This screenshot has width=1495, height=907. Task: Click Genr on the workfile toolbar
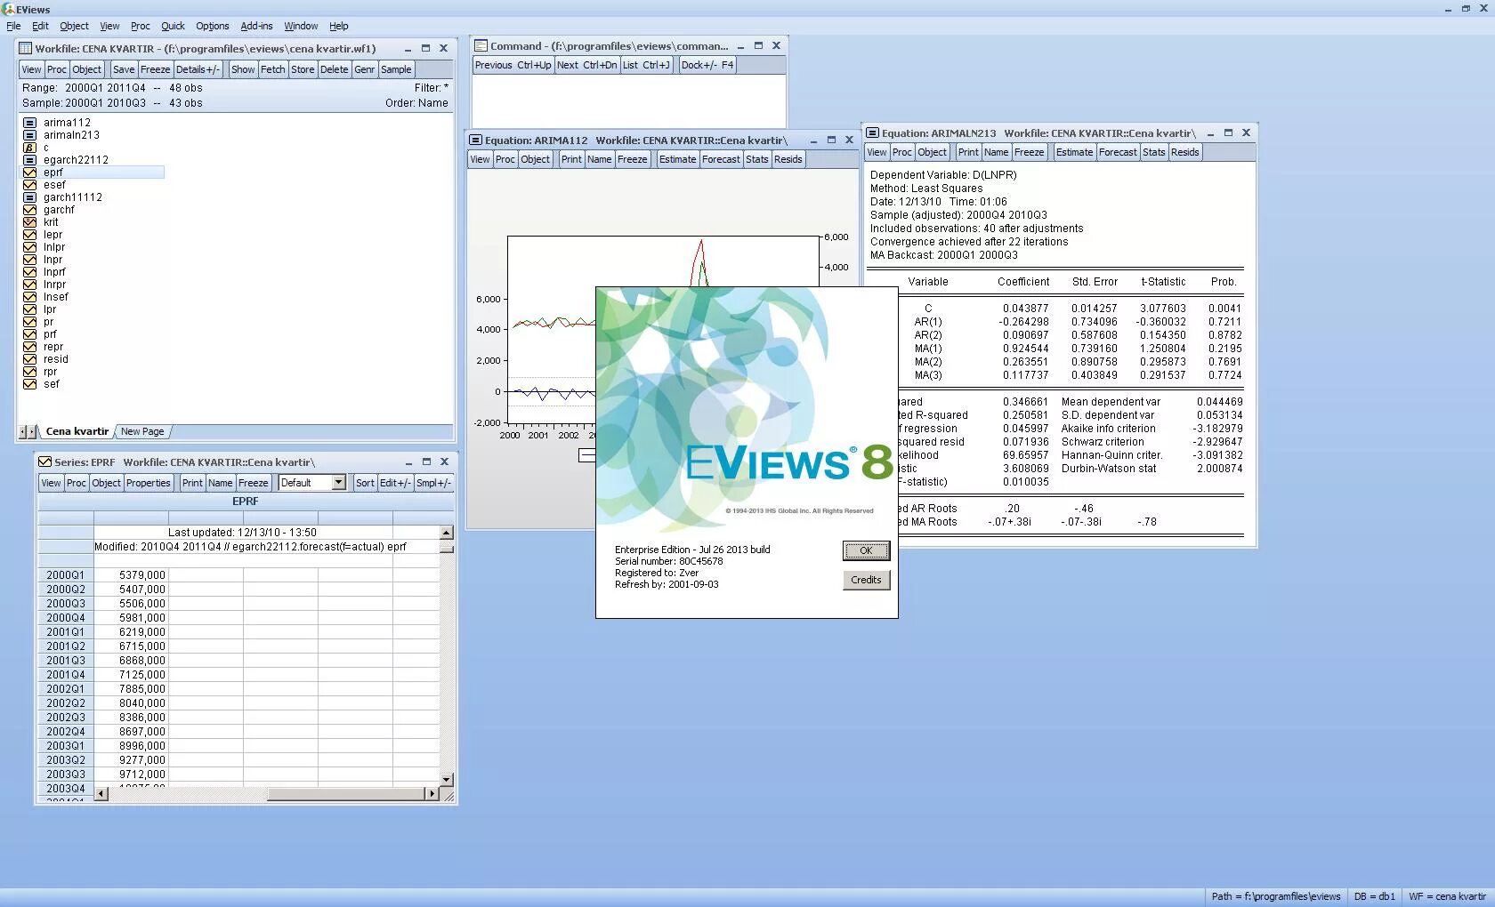click(x=364, y=68)
